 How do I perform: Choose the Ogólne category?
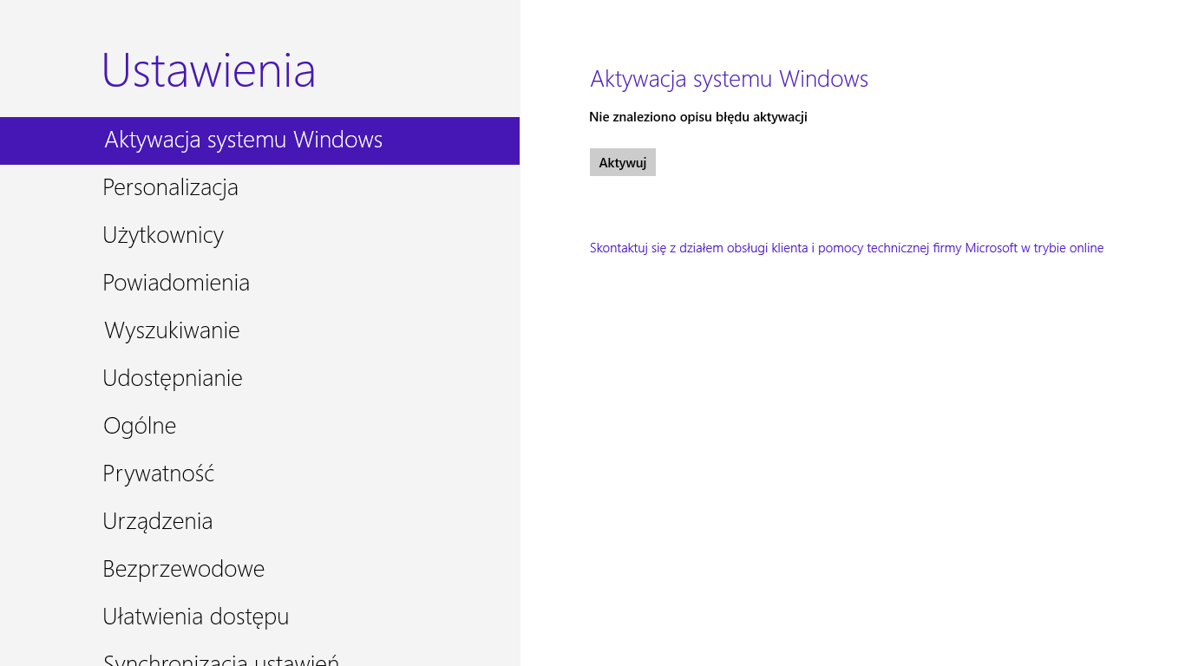click(259, 427)
